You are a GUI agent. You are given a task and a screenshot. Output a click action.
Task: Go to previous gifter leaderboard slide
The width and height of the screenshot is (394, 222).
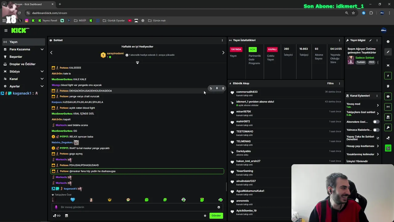(51, 53)
